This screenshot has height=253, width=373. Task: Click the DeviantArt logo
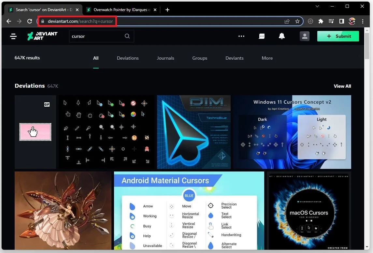click(x=42, y=36)
